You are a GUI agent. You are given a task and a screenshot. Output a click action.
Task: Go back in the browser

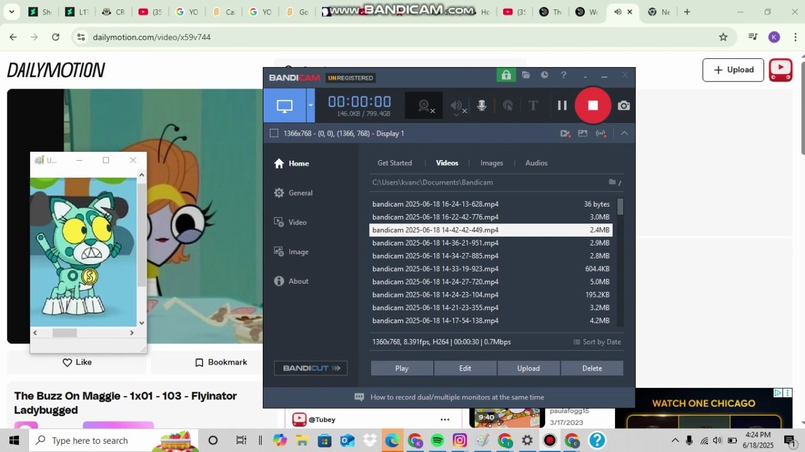coord(13,37)
